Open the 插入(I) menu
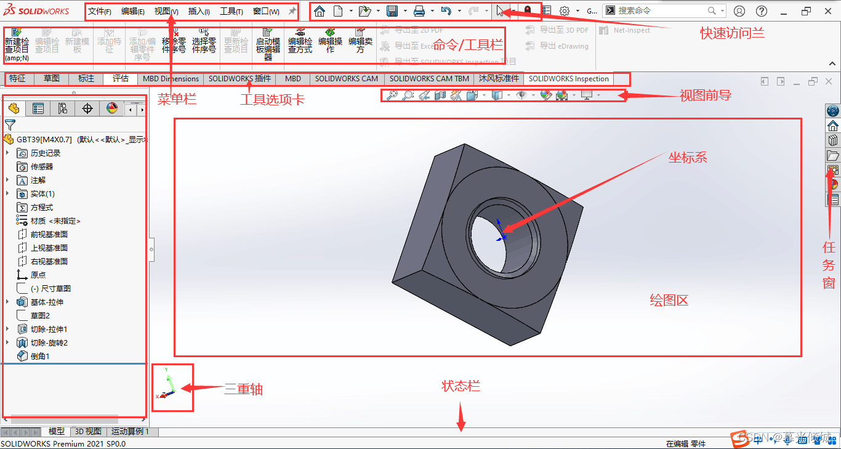The width and height of the screenshot is (841, 449). tap(199, 11)
